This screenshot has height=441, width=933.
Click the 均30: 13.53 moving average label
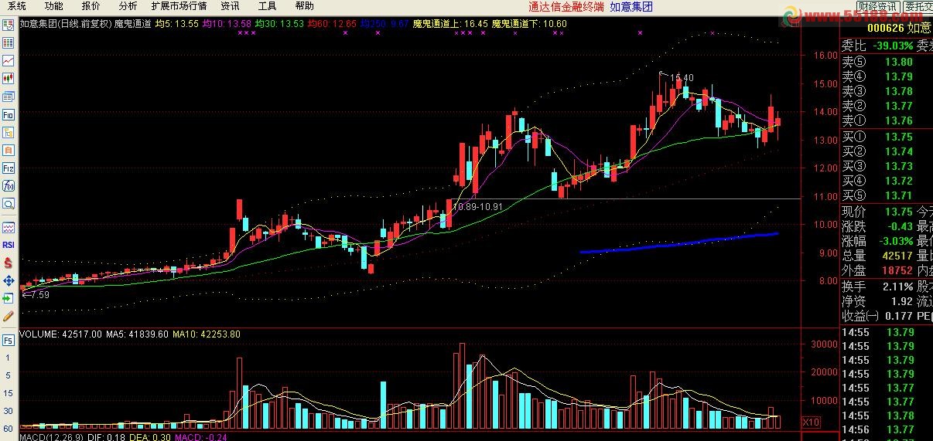tap(279, 24)
